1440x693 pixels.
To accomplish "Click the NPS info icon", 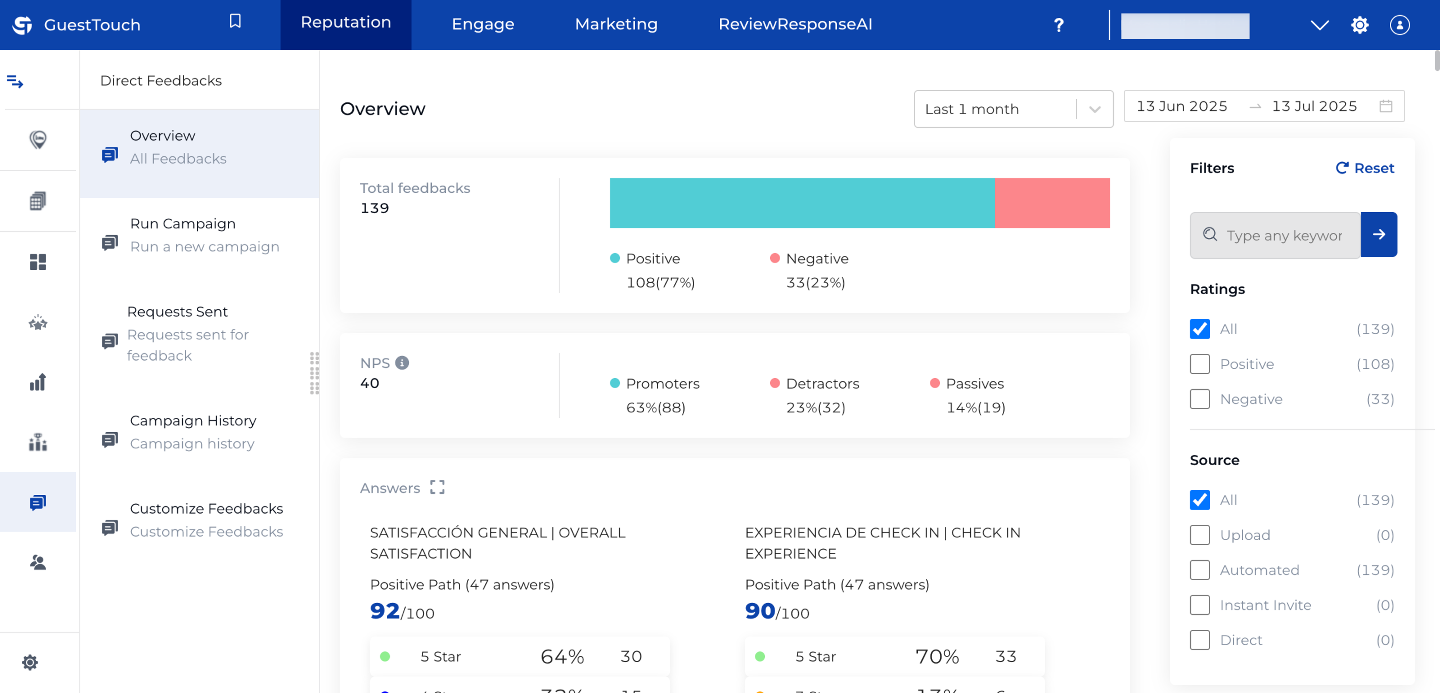I will pos(402,363).
